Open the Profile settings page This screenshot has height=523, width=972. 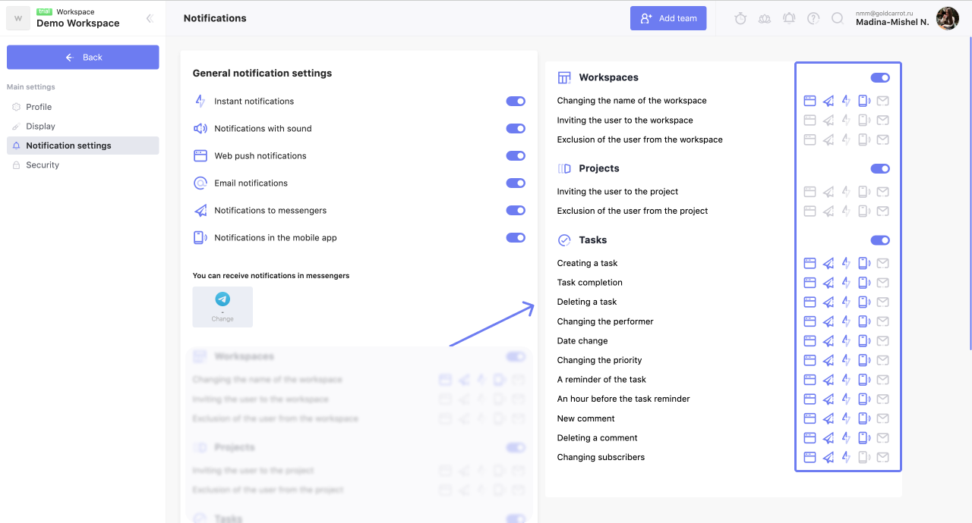39,107
